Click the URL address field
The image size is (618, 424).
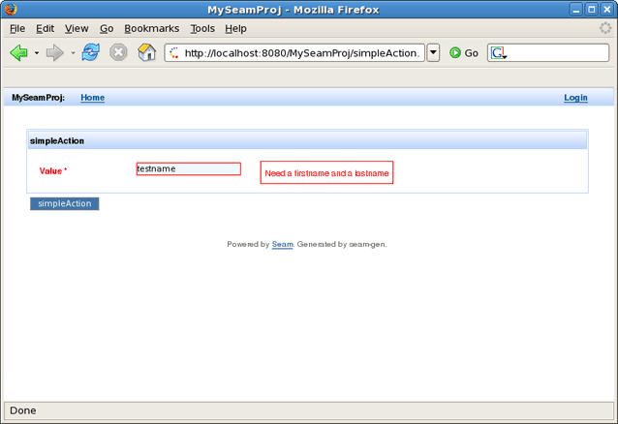pos(294,53)
